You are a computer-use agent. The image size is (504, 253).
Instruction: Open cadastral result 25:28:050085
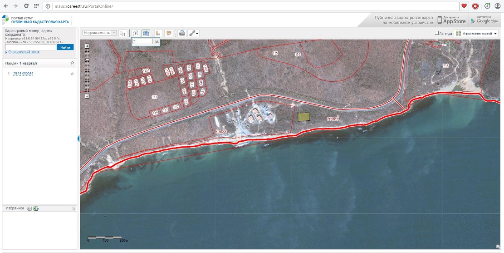pos(23,74)
